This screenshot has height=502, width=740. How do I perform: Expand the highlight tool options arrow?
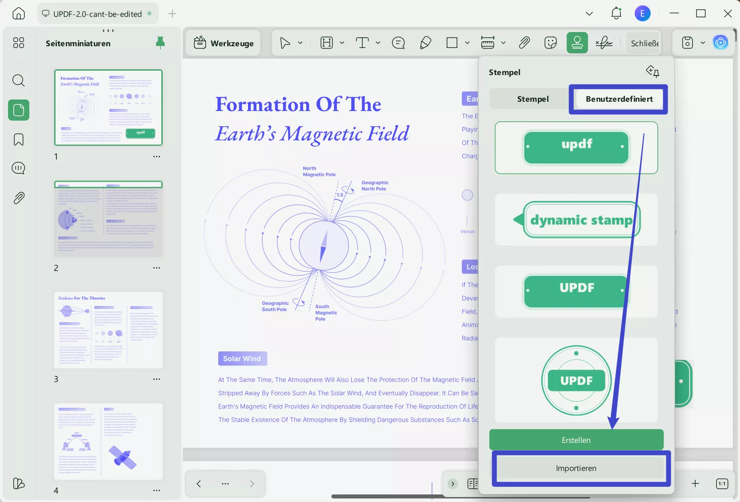click(342, 43)
